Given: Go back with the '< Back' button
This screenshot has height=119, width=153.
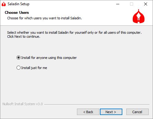Looking at the screenshot, I should [88, 112].
